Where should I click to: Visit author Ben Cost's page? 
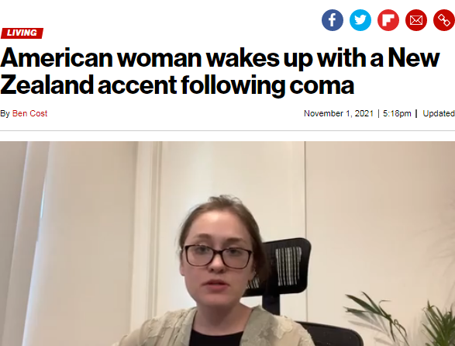coord(29,113)
